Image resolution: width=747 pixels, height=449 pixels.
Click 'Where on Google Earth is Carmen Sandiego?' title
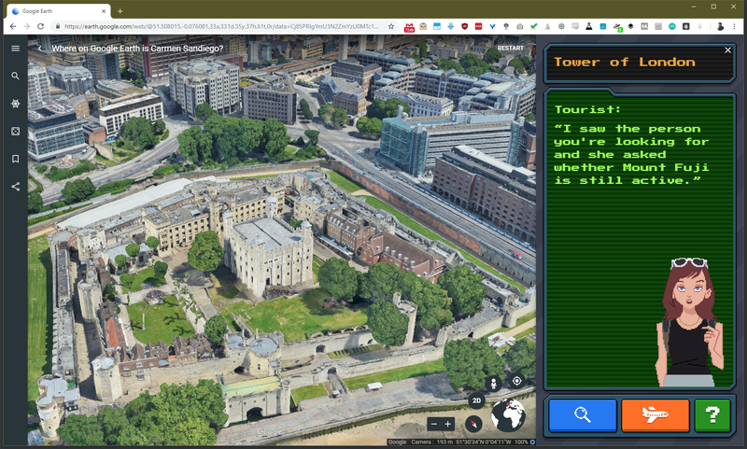[x=137, y=49]
